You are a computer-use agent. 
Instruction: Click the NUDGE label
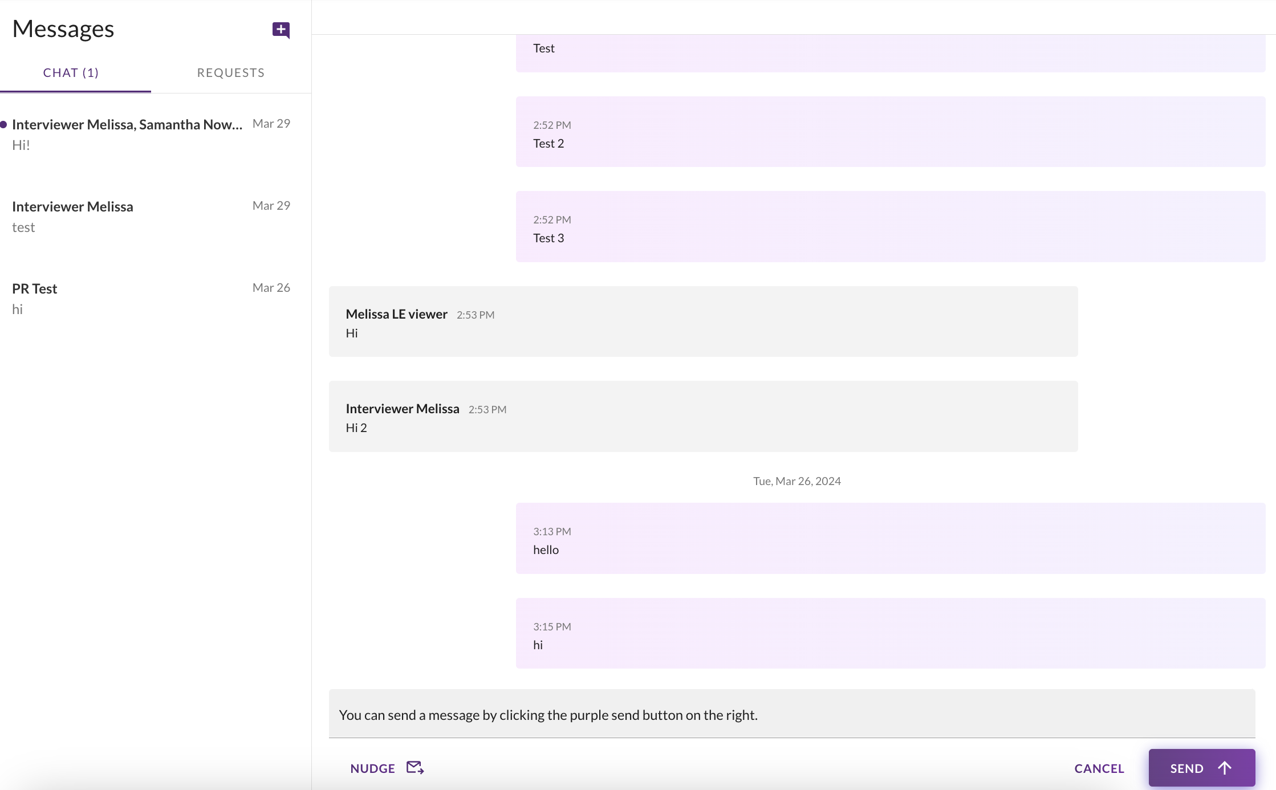click(373, 768)
